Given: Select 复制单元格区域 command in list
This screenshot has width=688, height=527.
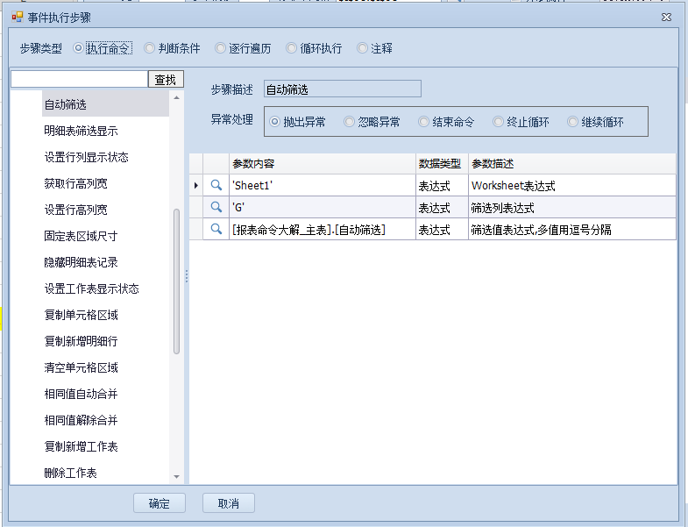Looking at the screenshot, I should (x=81, y=315).
